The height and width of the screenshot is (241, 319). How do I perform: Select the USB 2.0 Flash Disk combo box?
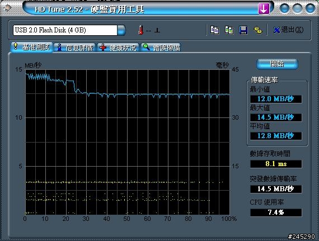click(x=69, y=30)
